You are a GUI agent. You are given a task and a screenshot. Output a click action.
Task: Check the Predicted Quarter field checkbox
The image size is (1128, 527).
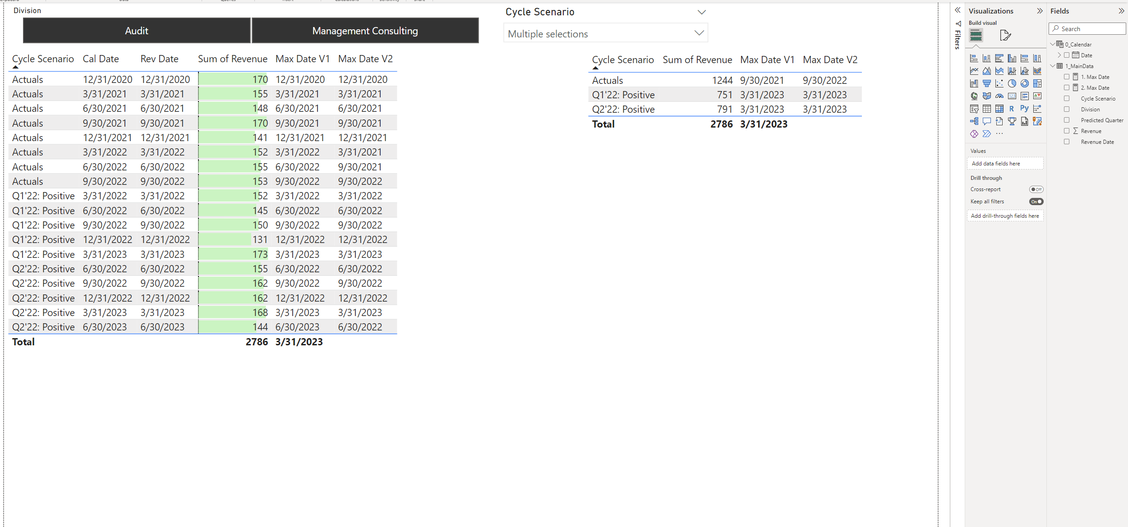[x=1066, y=120]
